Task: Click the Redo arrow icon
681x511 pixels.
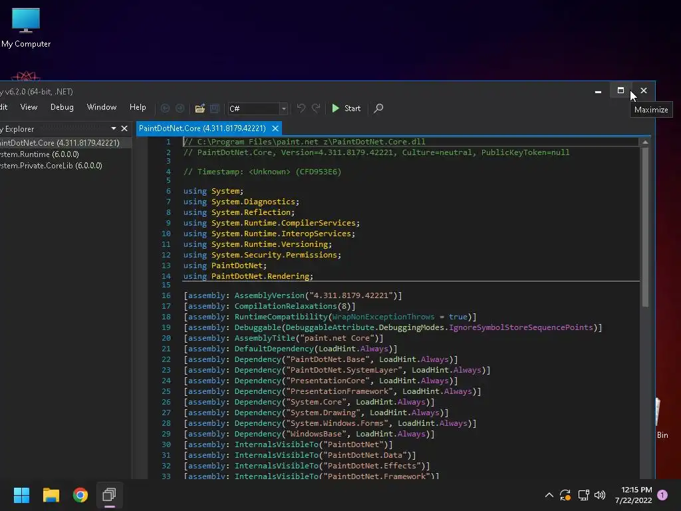Action: (316, 108)
